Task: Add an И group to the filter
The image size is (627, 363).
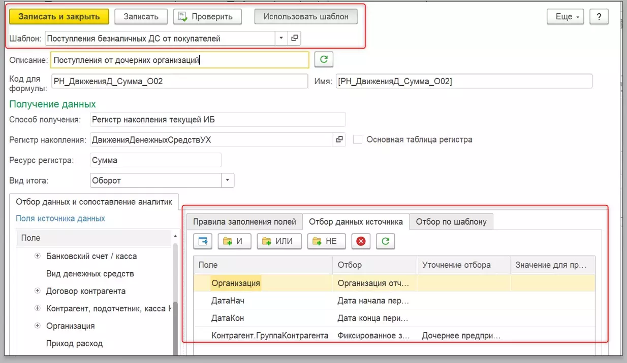Action: point(234,241)
